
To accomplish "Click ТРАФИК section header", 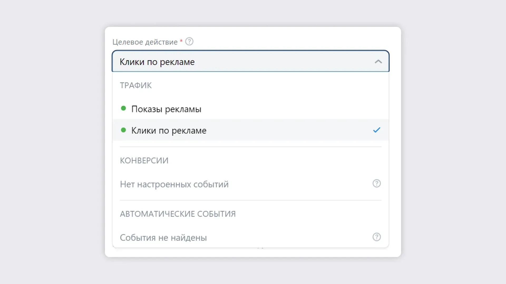I will pos(136,85).
